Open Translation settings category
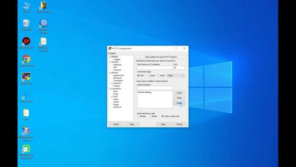Image resolution: width=296 pixels, height=167 pixels. [118, 81]
